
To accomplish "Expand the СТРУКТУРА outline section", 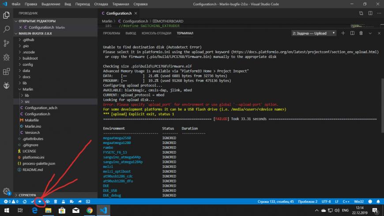I will (x=56, y=195).
